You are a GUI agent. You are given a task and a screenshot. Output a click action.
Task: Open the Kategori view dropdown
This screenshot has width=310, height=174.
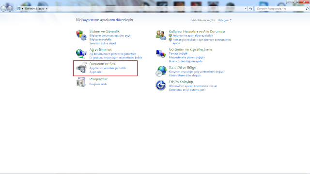[225, 20]
